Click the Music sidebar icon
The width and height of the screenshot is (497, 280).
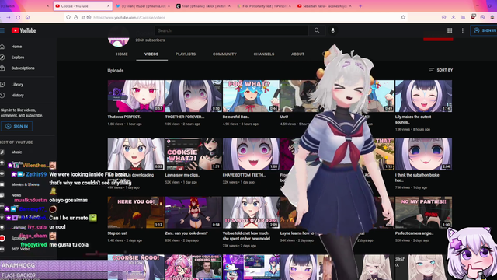click(x=2, y=152)
